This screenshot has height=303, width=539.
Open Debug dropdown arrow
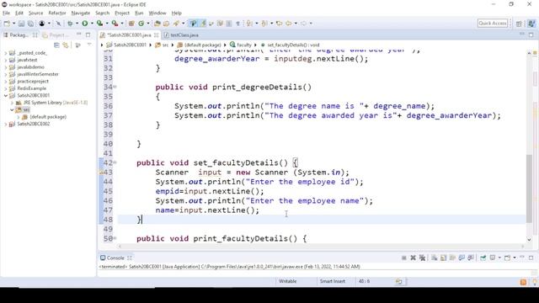click(77, 24)
